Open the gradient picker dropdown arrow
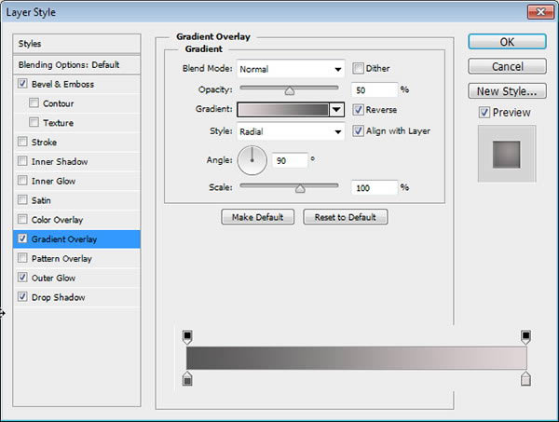This screenshot has width=559, height=422. point(336,110)
